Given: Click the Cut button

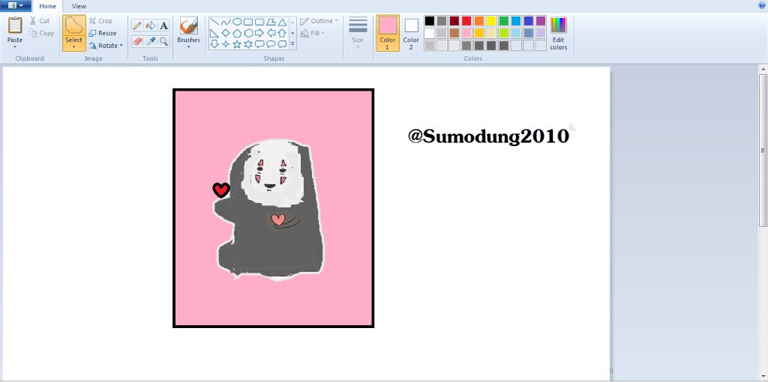Looking at the screenshot, I should click(40, 21).
